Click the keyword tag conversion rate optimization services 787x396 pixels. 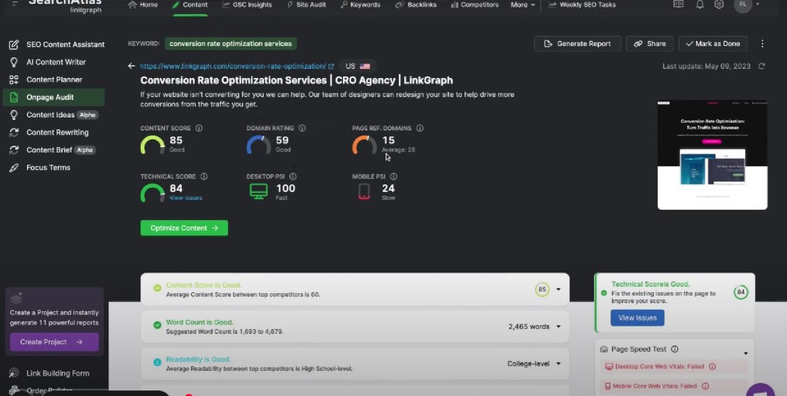(x=231, y=44)
